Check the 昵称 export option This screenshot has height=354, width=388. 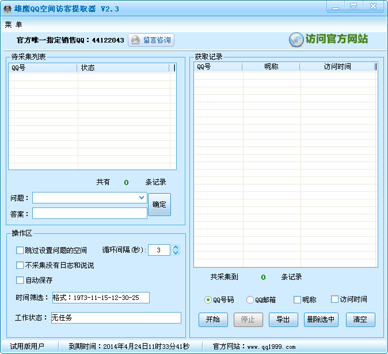297,299
